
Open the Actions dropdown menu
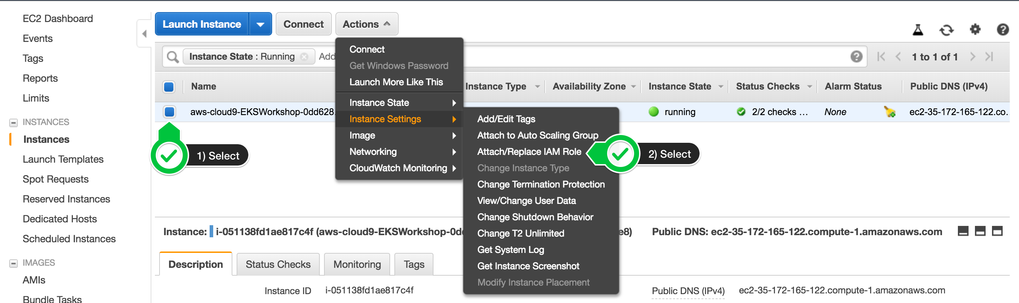pyautogui.click(x=366, y=25)
